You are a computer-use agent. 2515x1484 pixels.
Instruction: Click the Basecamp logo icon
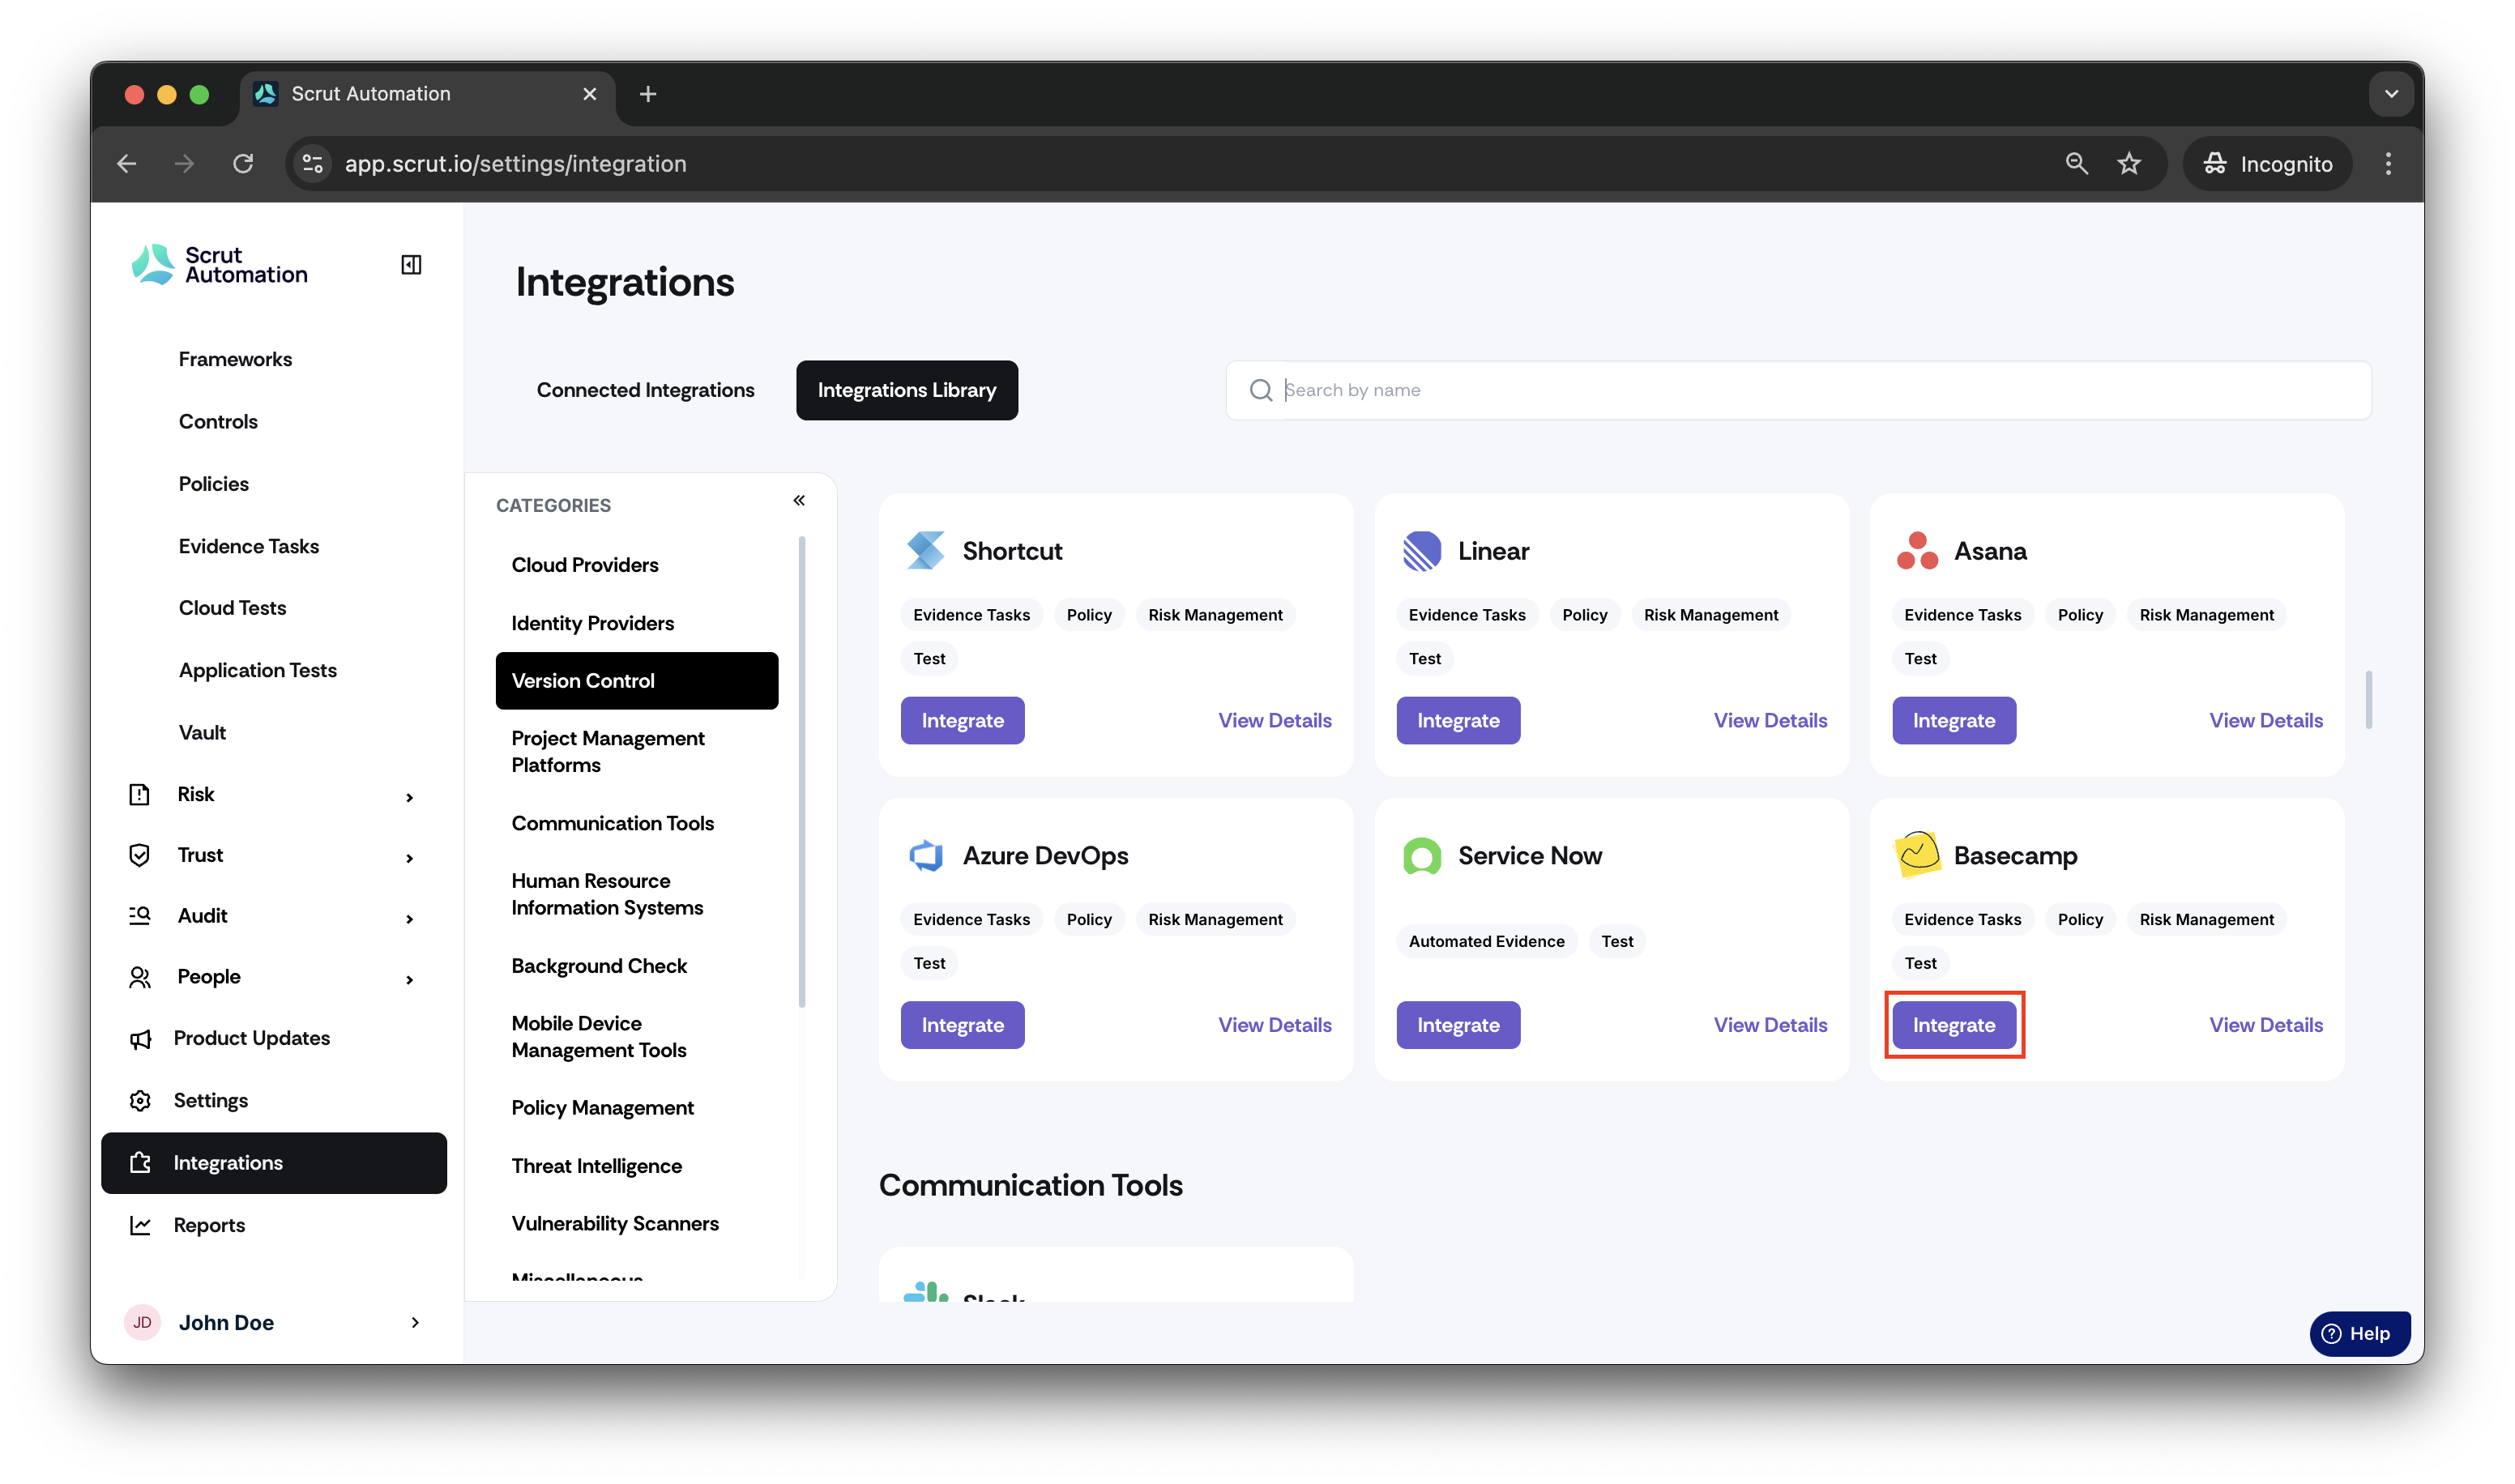[1917, 855]
